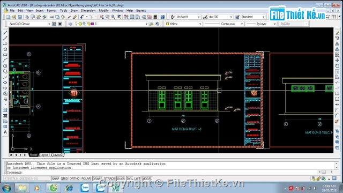Open the Help question mark icon
This screenshot has height=193, width=343.
[162, 17]
